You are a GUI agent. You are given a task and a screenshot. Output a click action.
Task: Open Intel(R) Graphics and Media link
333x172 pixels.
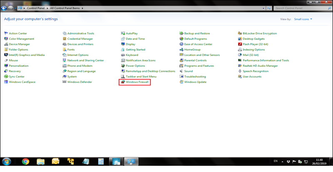(27, 55)
